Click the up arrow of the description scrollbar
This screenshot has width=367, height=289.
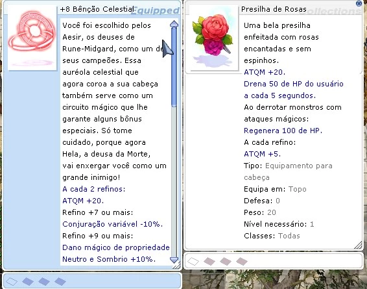click(x=174, y=24)
